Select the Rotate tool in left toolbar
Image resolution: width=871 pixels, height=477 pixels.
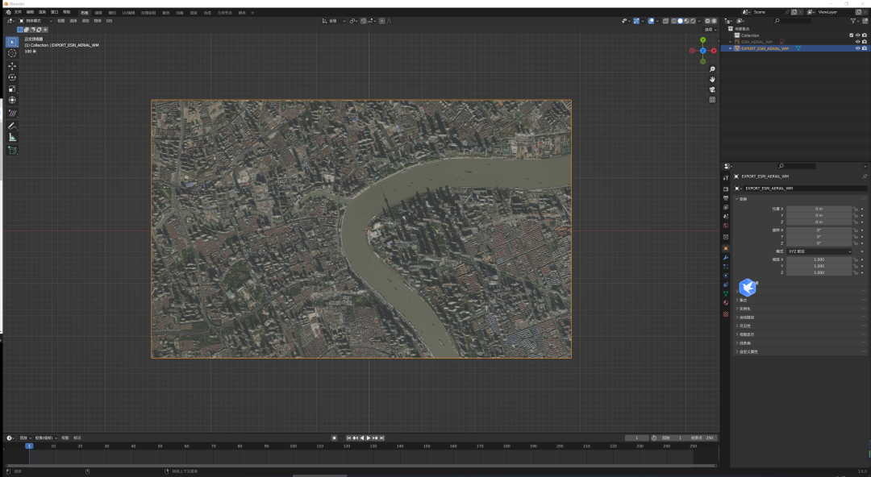point(12,77)
